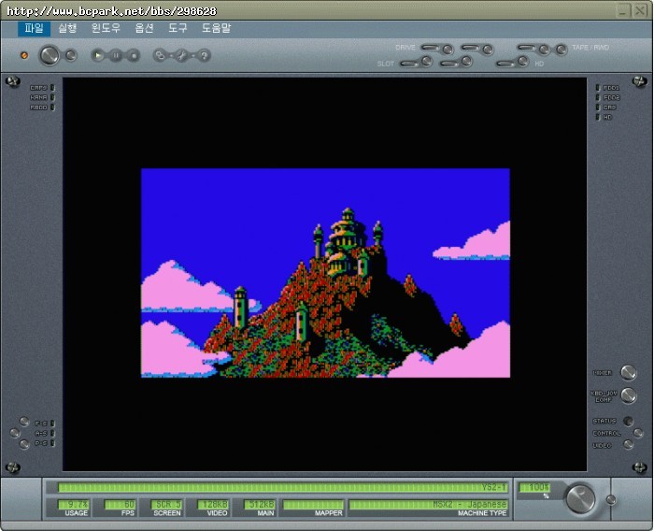Open second cartridge SLOT bar

tap(449, 64)
